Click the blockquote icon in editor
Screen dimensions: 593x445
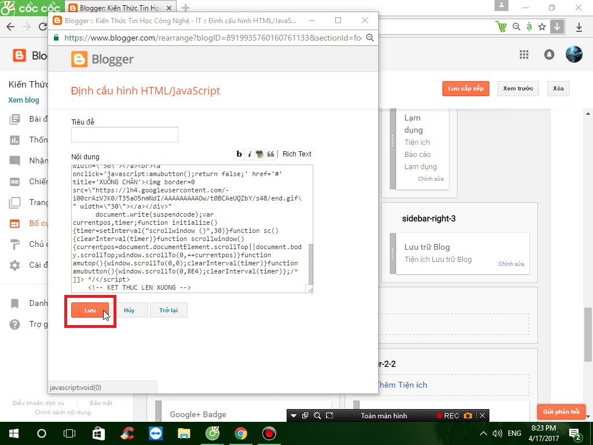point(270,154)
